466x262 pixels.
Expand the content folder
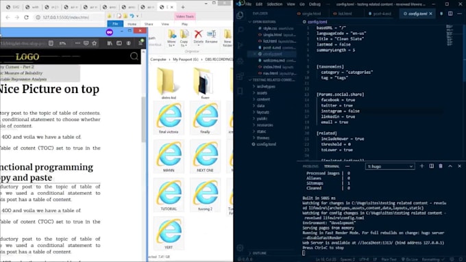click(x=263, y=99)
